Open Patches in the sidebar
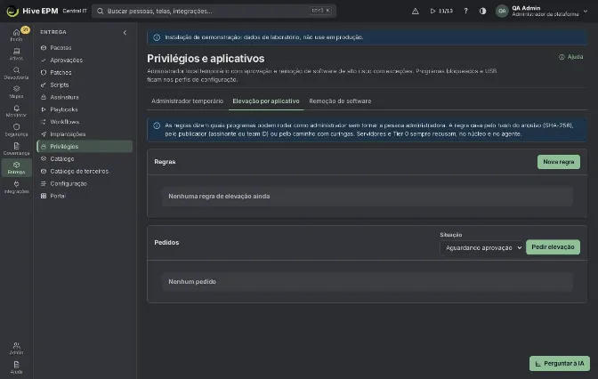Image resolution: width=598 pixels, height=379 pixels. (85, 72)
